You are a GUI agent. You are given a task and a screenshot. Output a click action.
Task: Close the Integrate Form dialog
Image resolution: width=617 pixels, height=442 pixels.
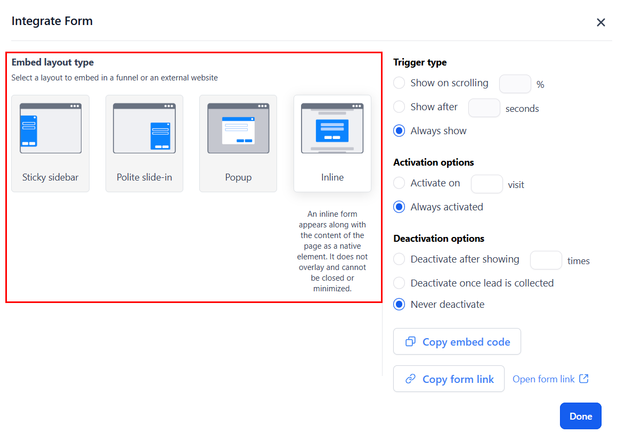[600, 22]
